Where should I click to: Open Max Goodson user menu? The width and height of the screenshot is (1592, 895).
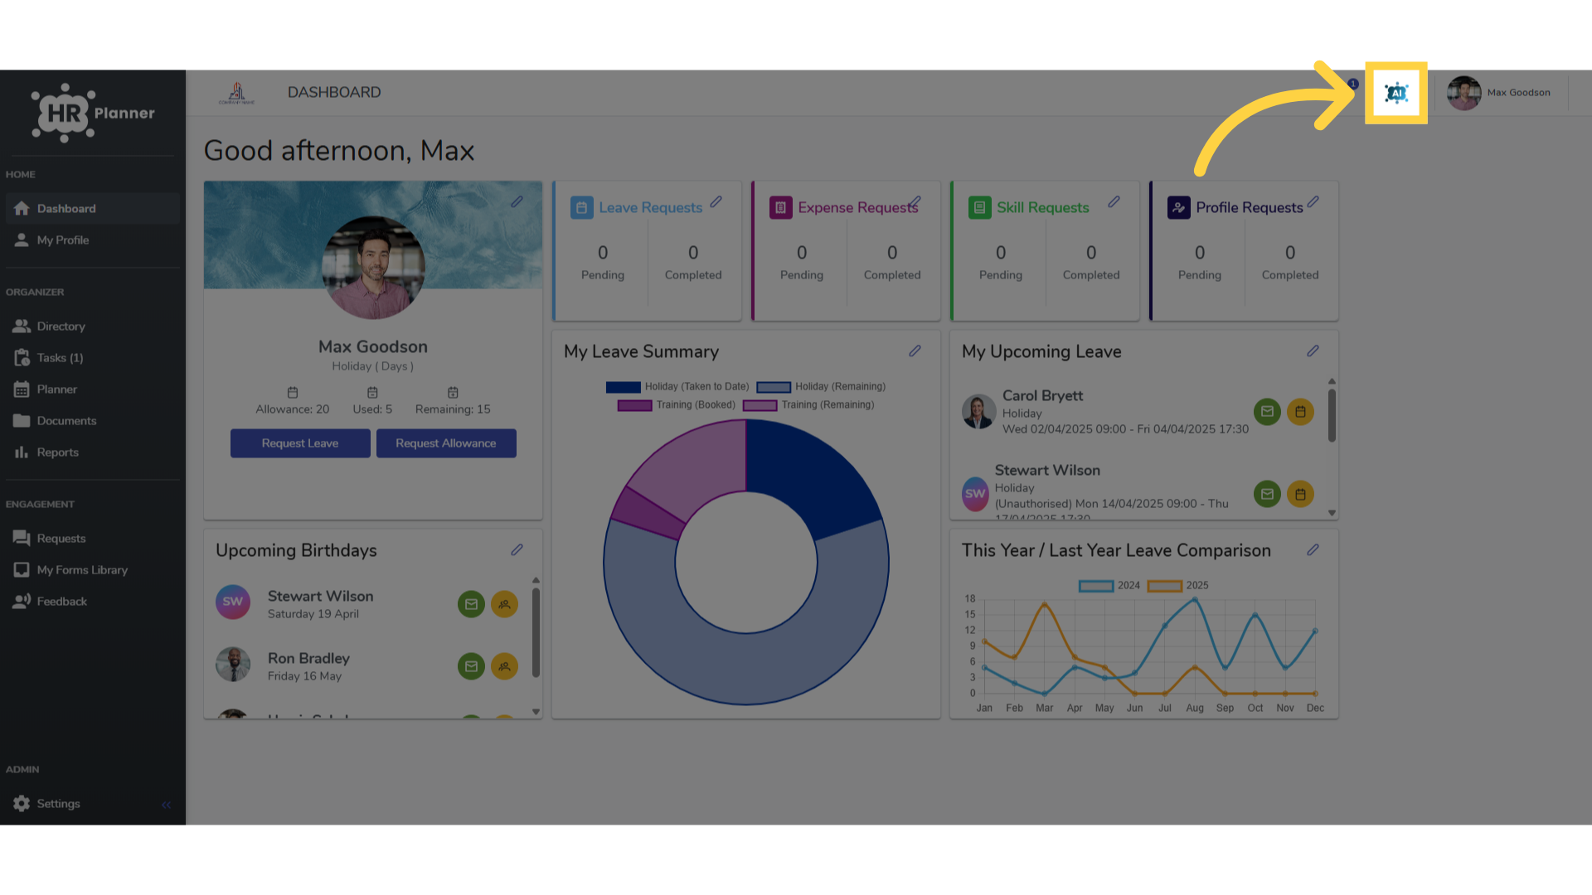[1499, 93]
